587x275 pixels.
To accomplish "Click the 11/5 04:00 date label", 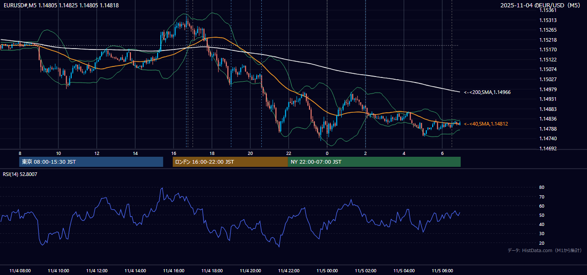I will (x=404, y=271).
